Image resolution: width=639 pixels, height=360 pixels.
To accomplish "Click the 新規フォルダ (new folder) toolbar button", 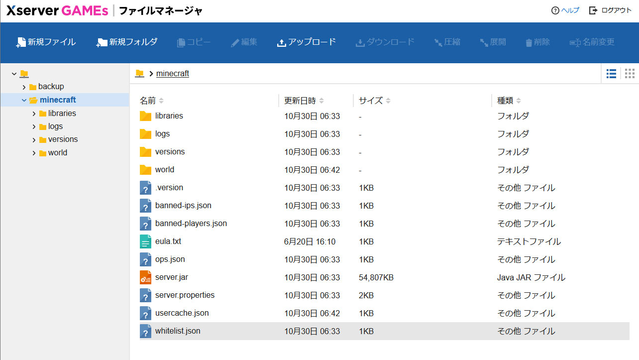I will 127,42.
